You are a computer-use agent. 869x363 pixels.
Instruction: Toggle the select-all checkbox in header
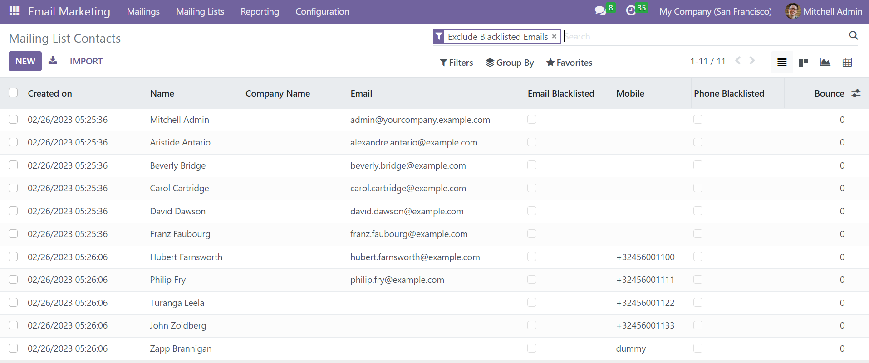(x=13, y=92)
